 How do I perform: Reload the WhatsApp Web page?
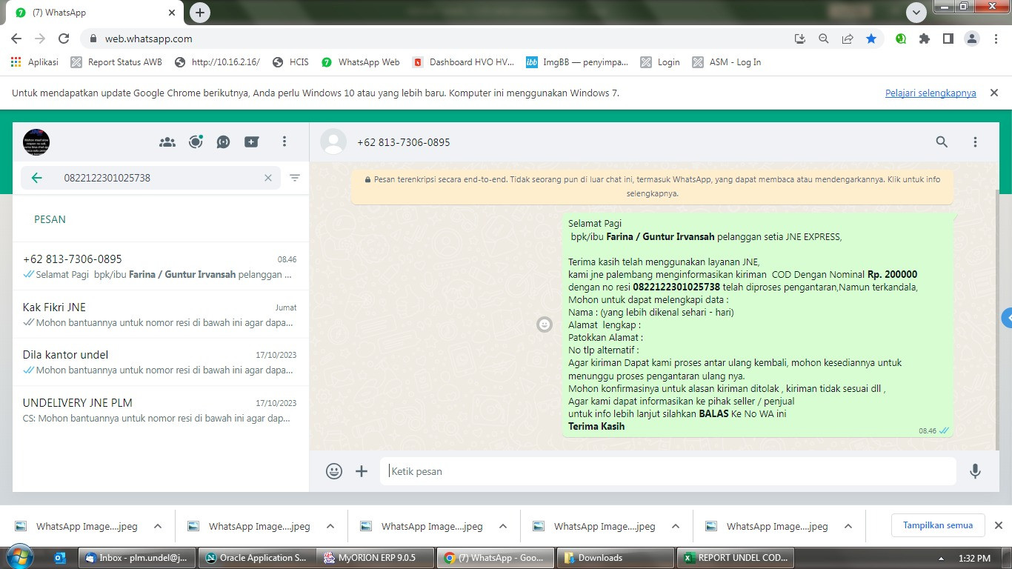point(64,39)
